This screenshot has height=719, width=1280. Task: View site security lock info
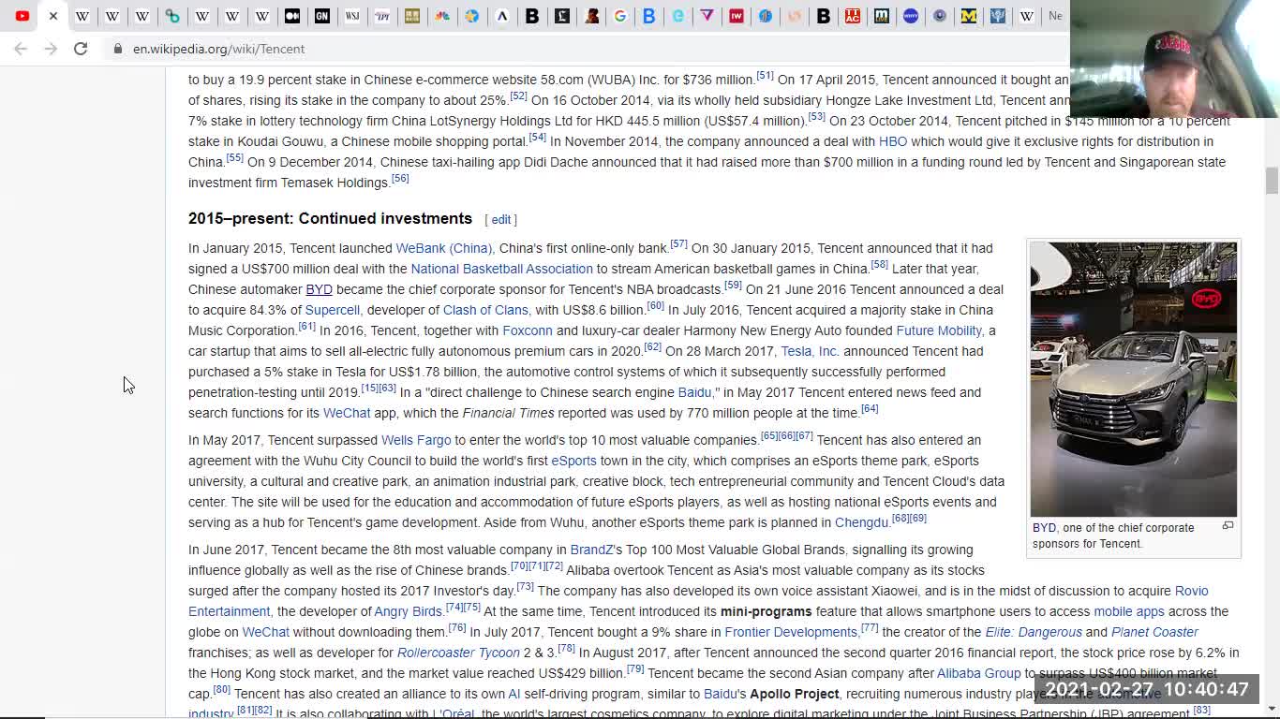[x=117, y=49]
